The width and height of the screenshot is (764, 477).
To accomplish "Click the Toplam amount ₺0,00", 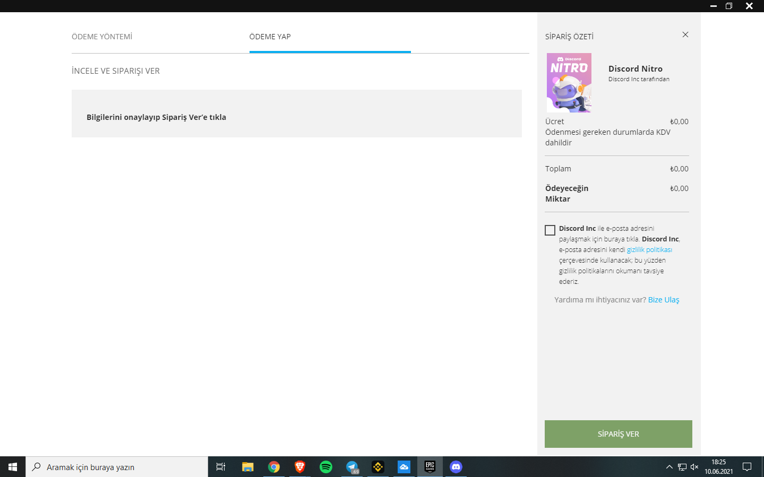I will click(679, 169).
